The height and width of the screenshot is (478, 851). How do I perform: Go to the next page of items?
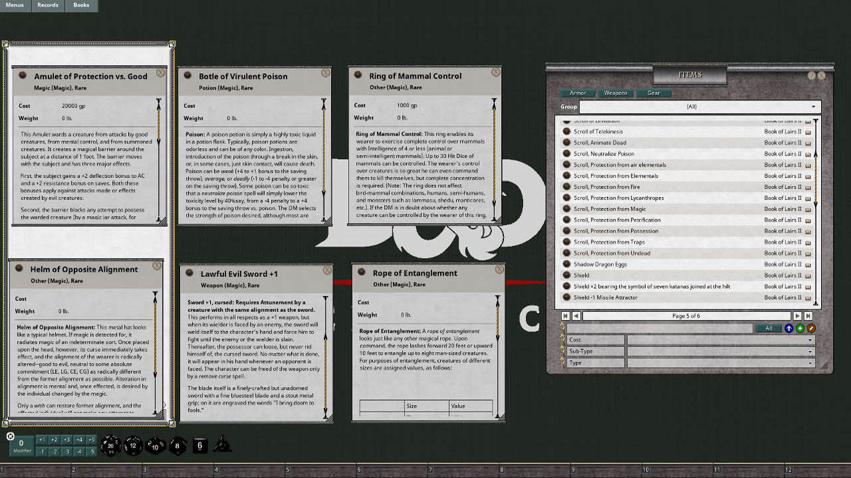798,316
